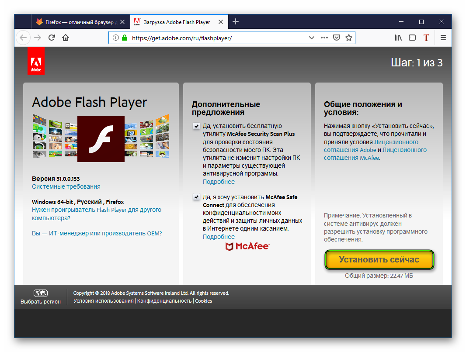466x352 pixels.
Task: Click the world map region icon
Action: pos(41,293)
